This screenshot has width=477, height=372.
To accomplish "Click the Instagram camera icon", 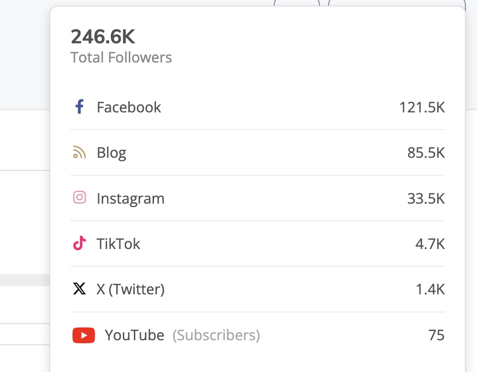I will [79, 198].
